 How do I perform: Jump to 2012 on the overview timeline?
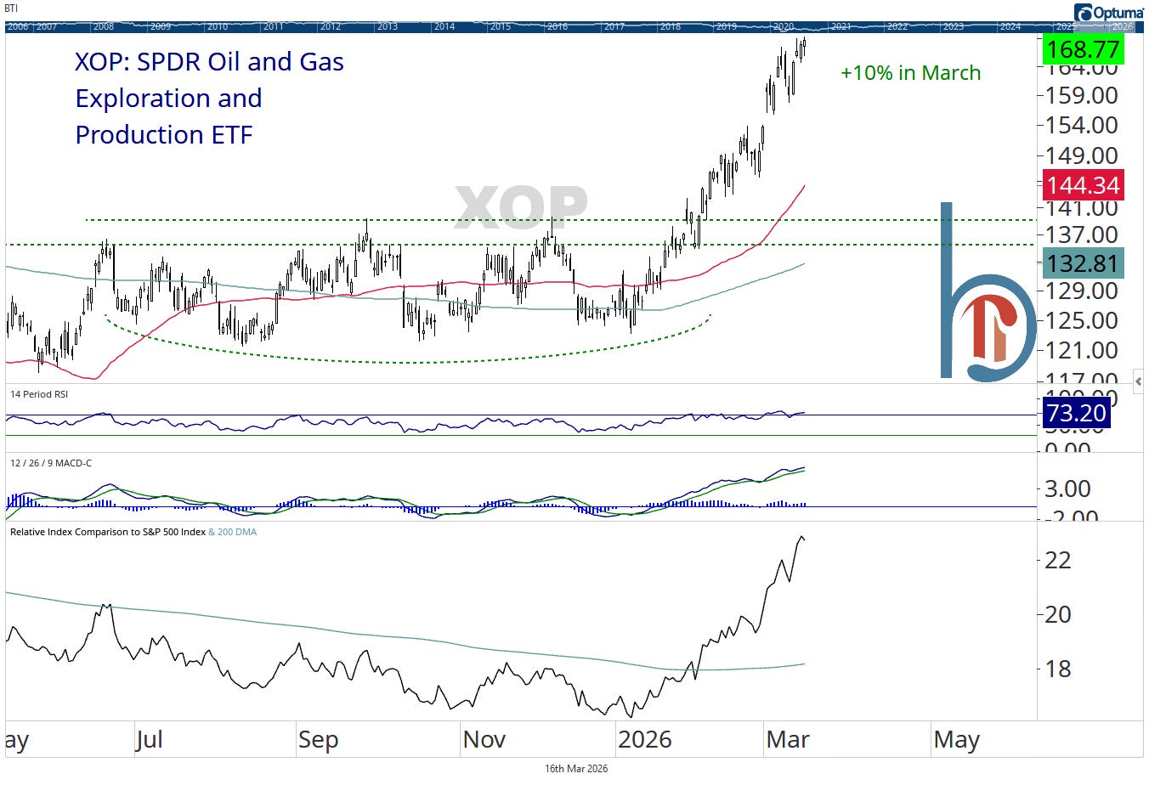click(331, 26)
